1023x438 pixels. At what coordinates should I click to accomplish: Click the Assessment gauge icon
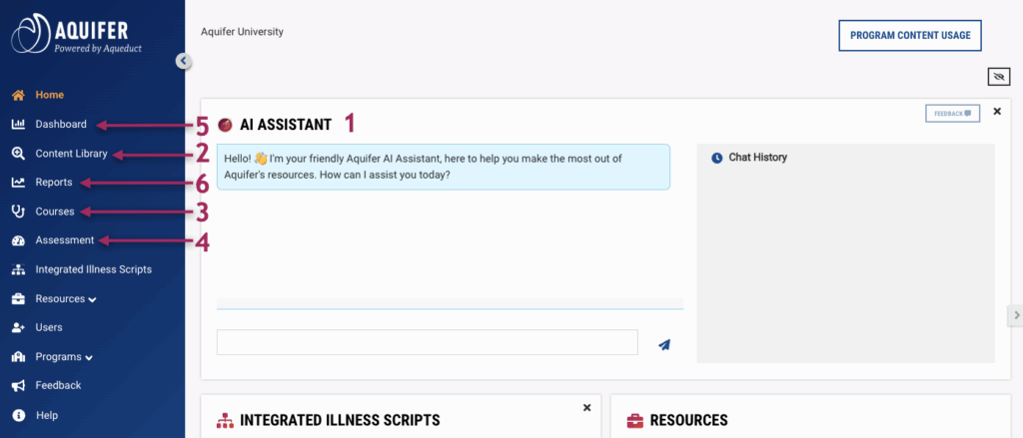pyautogui.click(x=18, y=240)
